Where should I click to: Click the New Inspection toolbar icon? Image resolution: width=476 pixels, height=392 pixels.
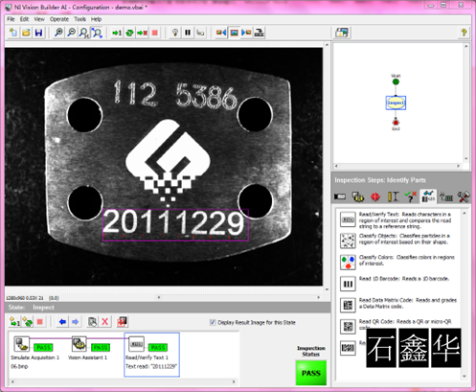pyautogui.click(x=13, y=33)
